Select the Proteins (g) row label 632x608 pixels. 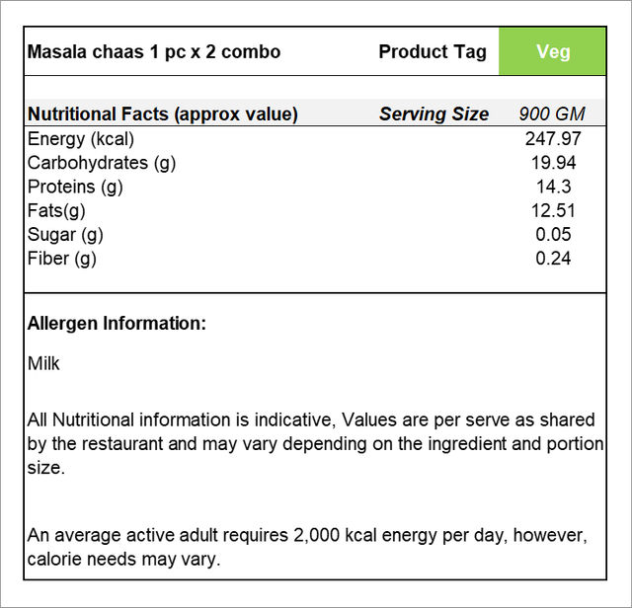point(75,187)
